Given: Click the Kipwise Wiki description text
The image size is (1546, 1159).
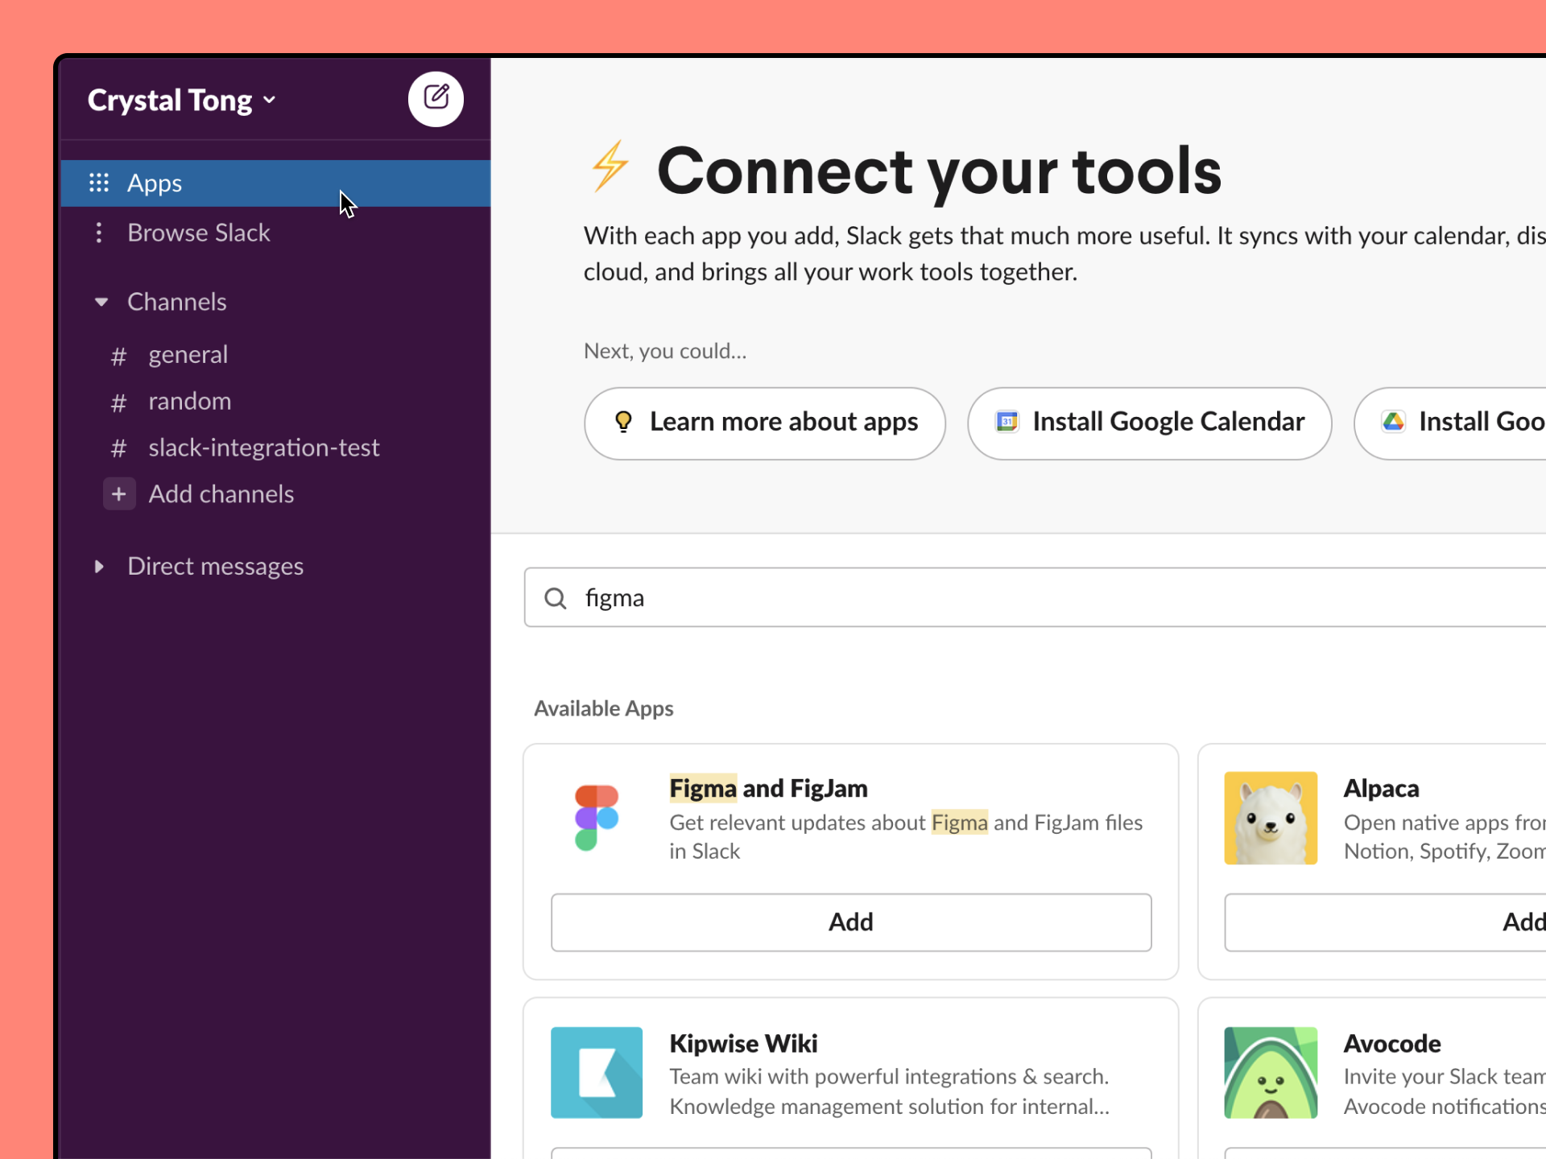Looking at the screenshot, I should (890, 1091).
